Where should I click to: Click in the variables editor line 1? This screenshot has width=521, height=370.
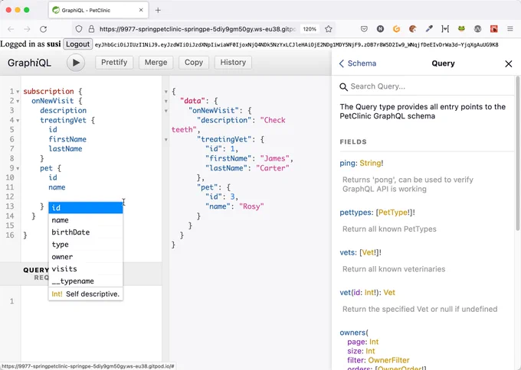pos(90,301)
